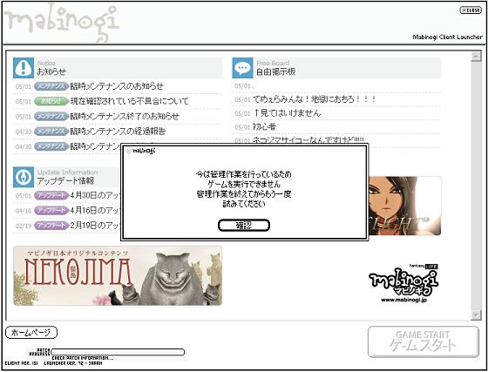Click メンテナンス badge beside 臨時メンテナンスのお知らせ
The image size is (488, 372).
tap(51, 86)
